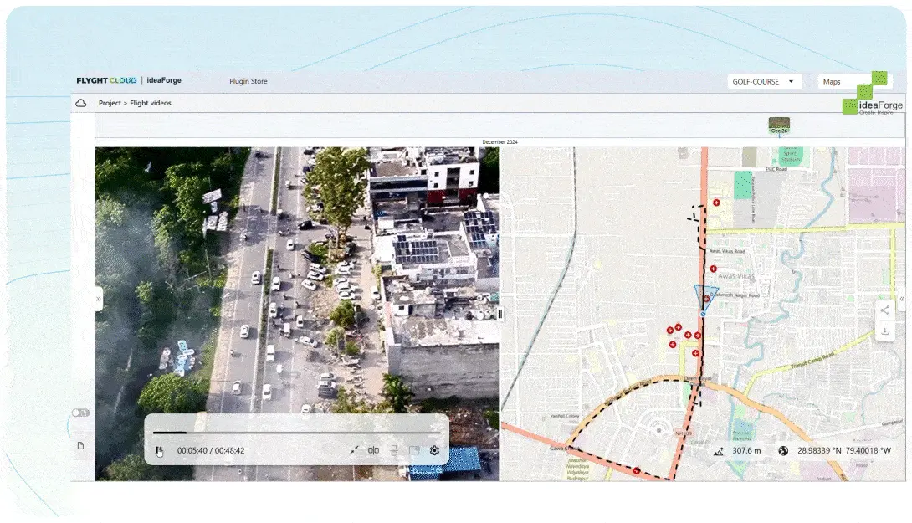Click the ideaForge text beside FLYGHT CLOUD

coord(164,80)
